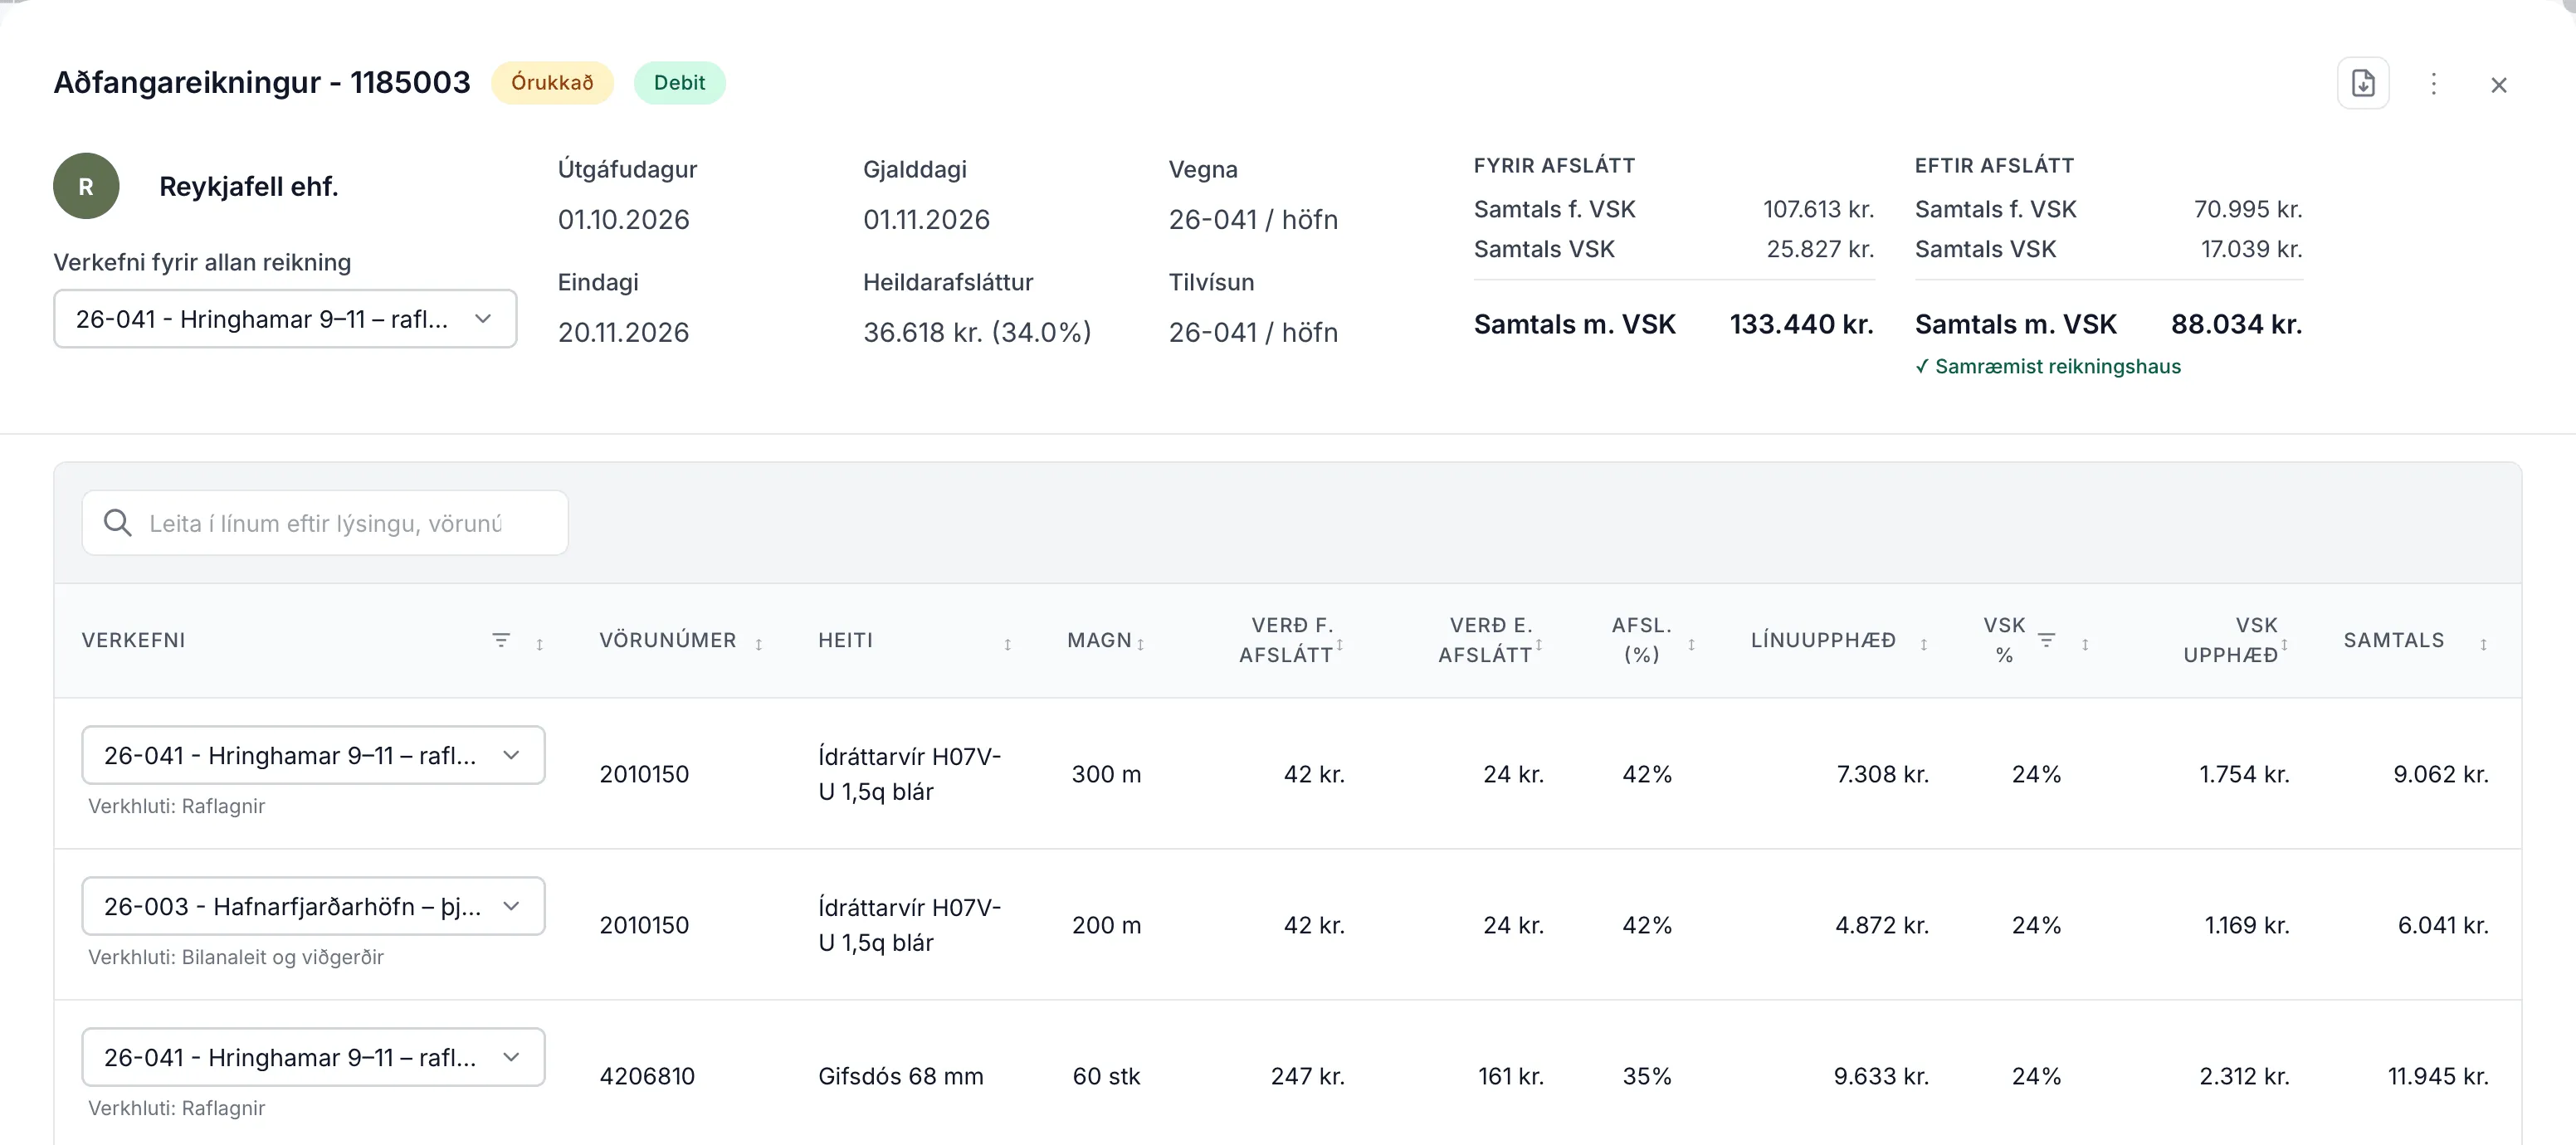Click the Eindagi date 20.11.2026
Viewport: 2576px width, 1145px height.
(624, 332)
